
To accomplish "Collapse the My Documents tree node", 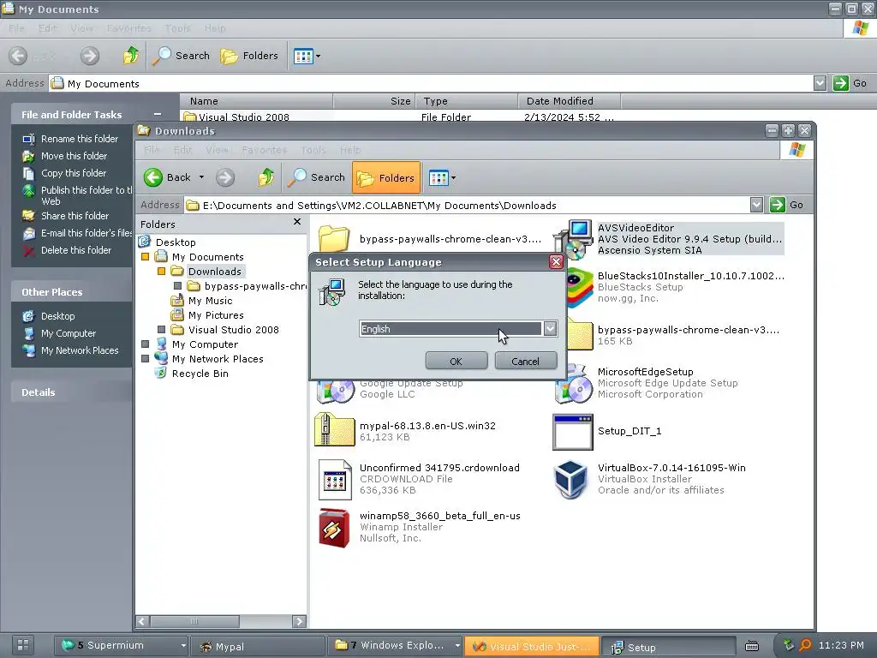I will tap(146, 257).
